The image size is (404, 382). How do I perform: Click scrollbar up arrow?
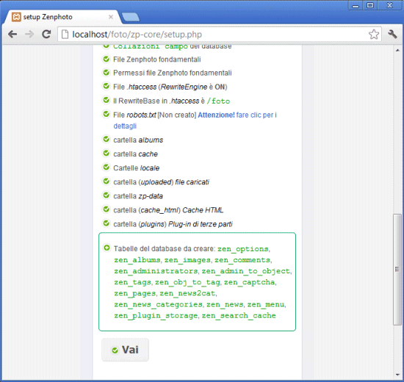click(x=397, y=50)
